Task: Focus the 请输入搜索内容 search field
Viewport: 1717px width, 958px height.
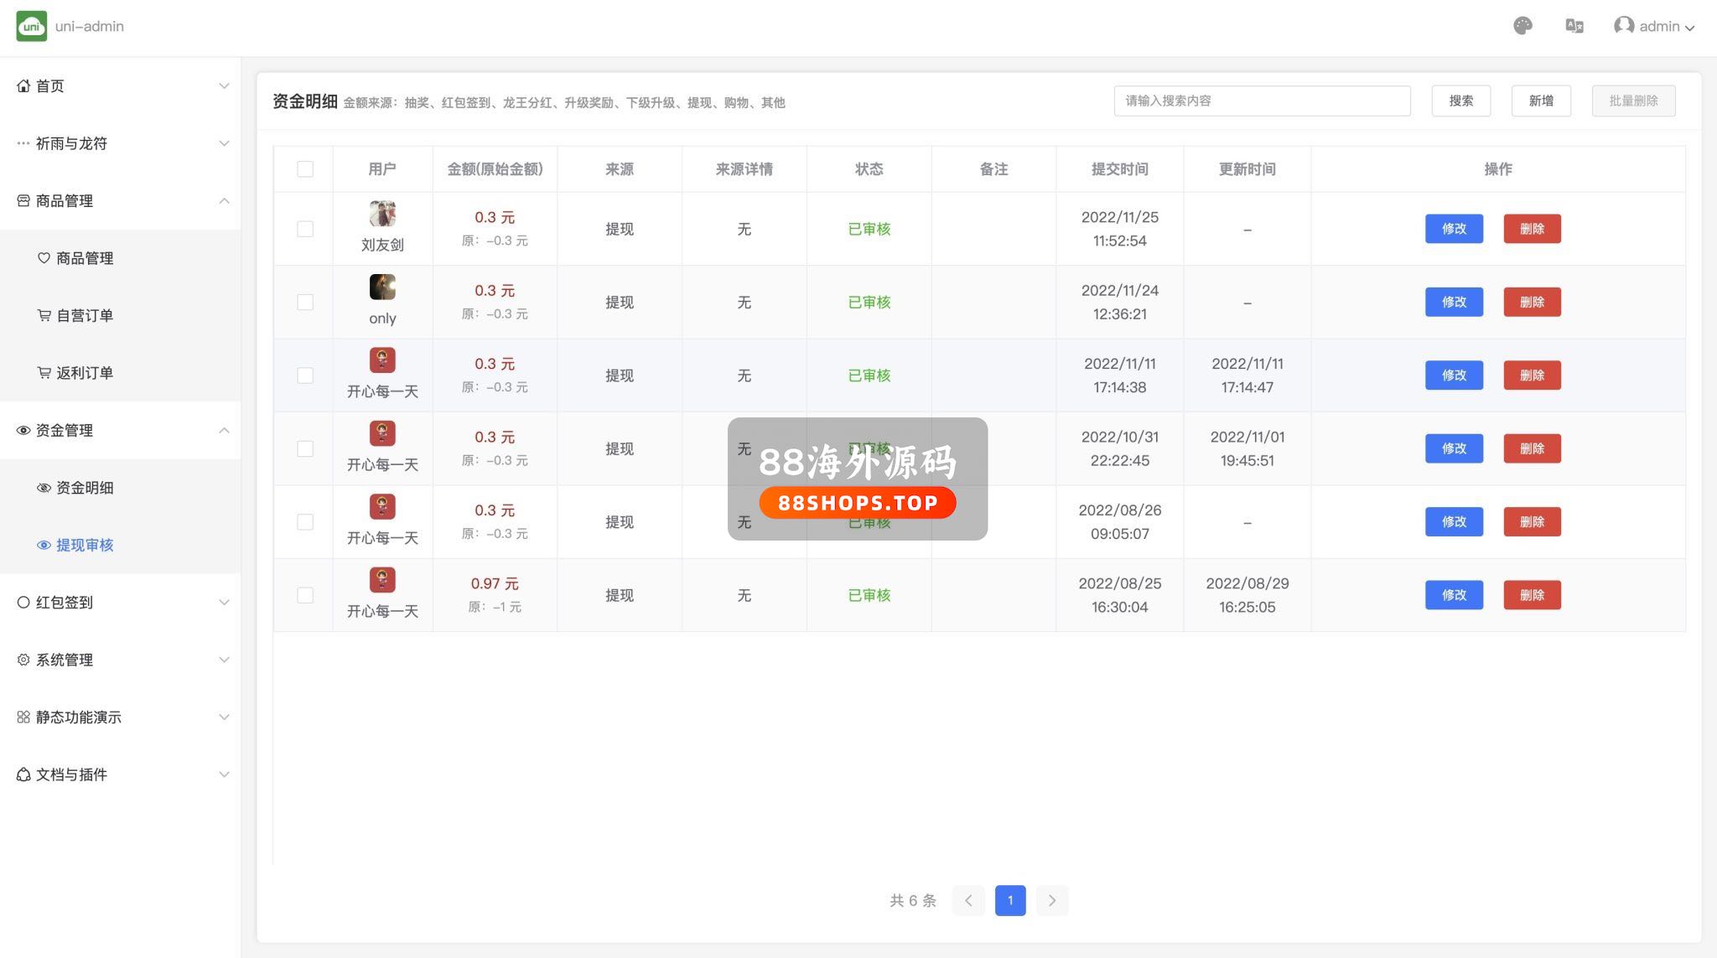Action: (x=1262, y=101)
